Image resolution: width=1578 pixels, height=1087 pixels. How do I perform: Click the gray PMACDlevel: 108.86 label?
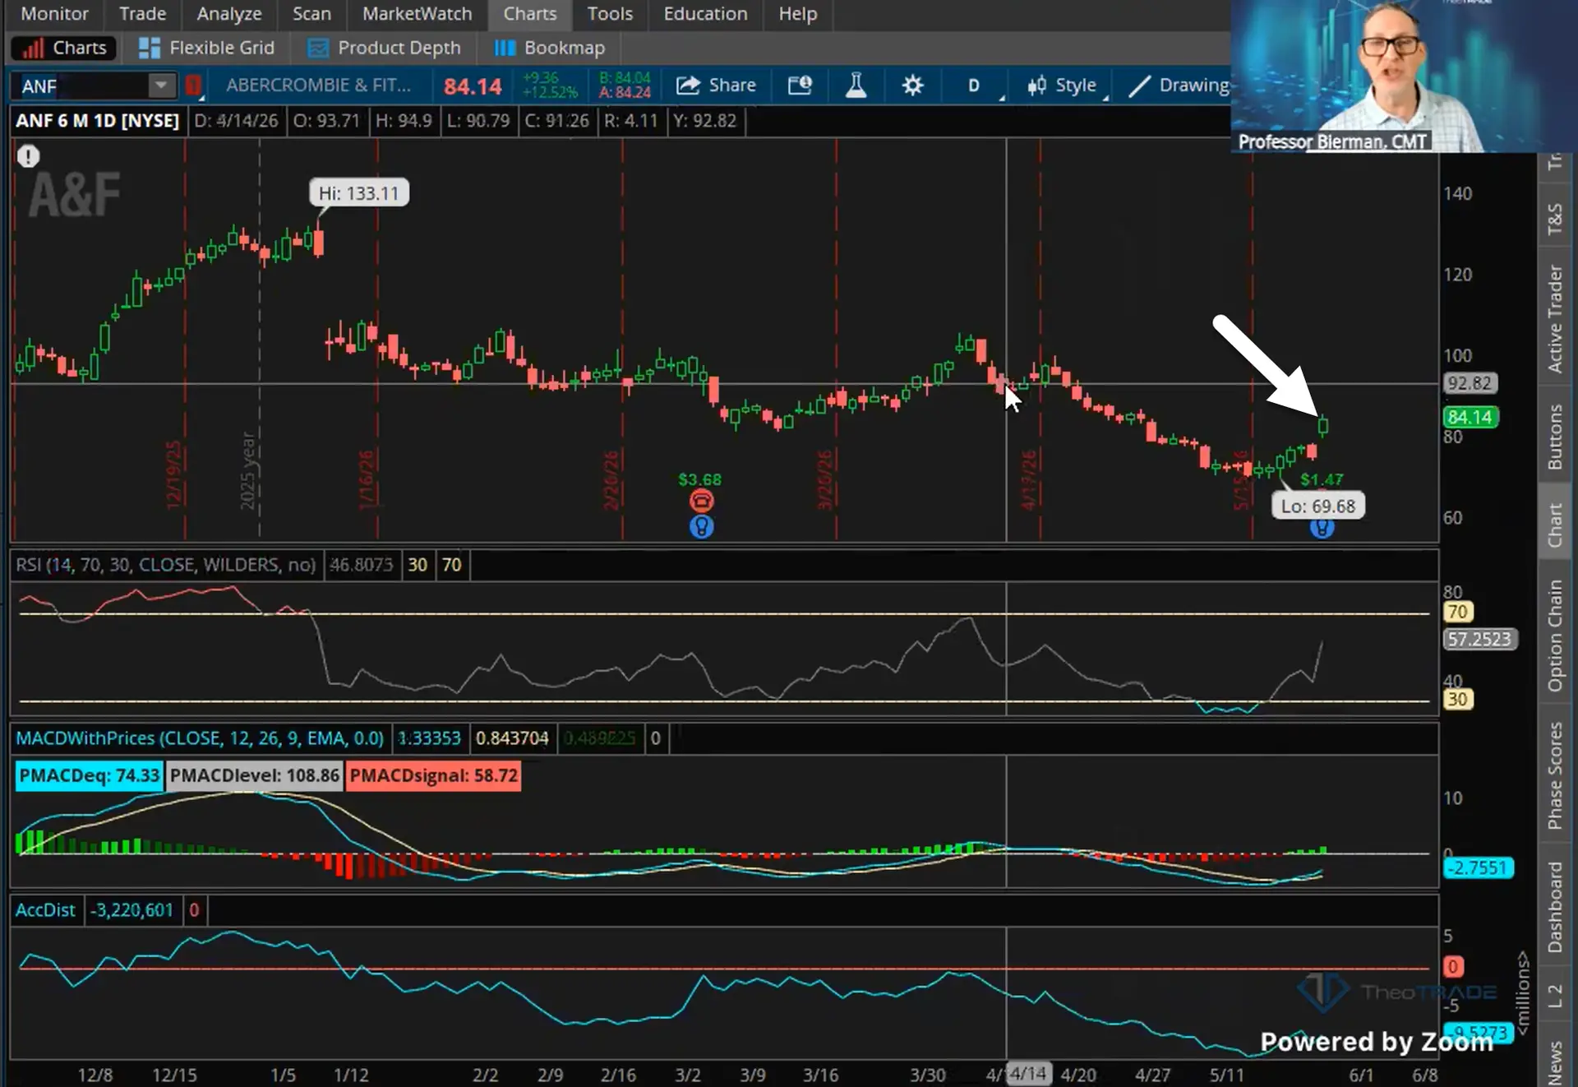[255, 775]
